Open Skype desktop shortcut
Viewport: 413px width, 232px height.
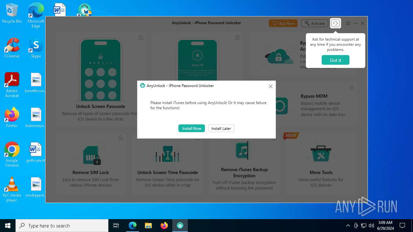(36, 48)
